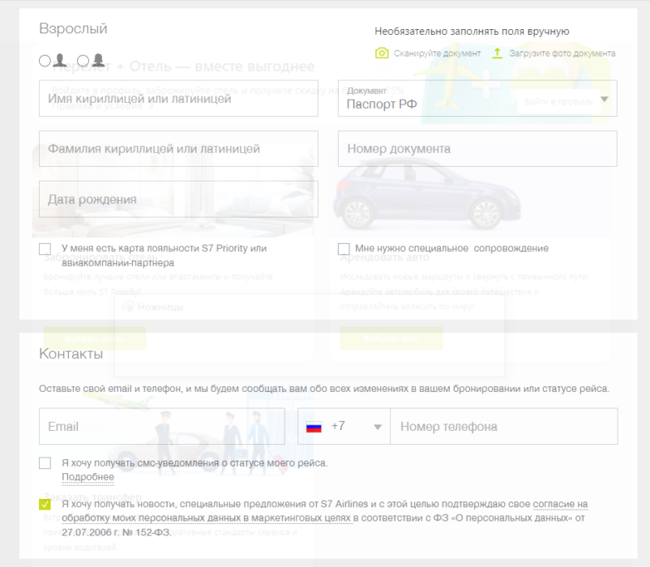The height and width of the screenshot is (567, 650).
Task: Click the second passenger silhouette icon
Action: click(x=97, y=60)
